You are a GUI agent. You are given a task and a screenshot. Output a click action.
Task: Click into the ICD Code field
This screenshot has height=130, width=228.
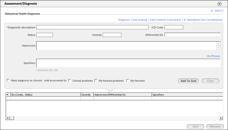click(x=174, y=27)
